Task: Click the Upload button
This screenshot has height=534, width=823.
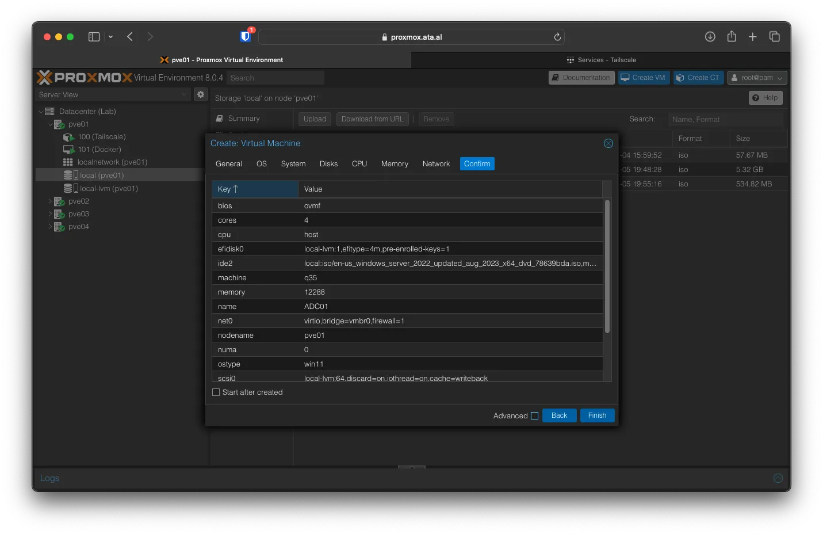Action: point(315,119)
